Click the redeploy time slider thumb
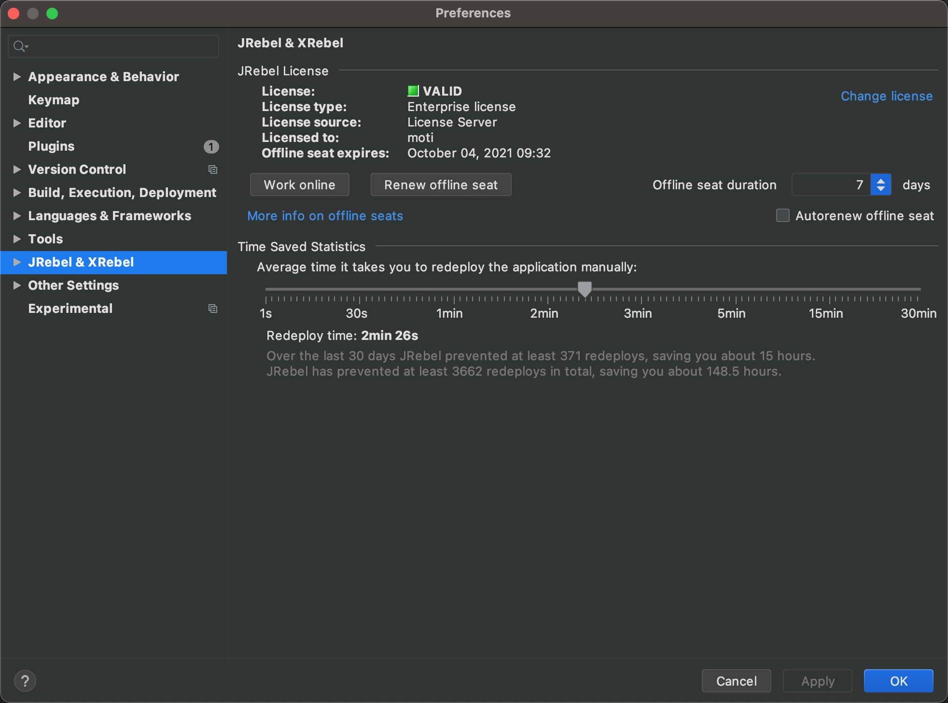This screenshot has width=948, height=703. [585, 289]
